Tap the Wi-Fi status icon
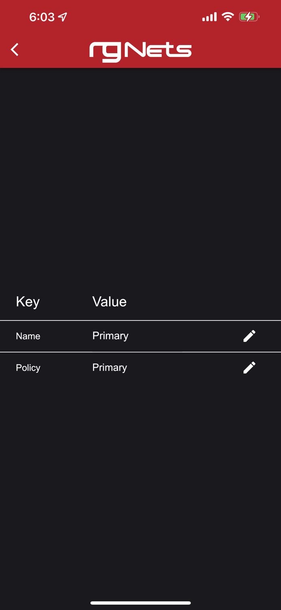This screenshot has height=610, width=281. pos(227,17)
